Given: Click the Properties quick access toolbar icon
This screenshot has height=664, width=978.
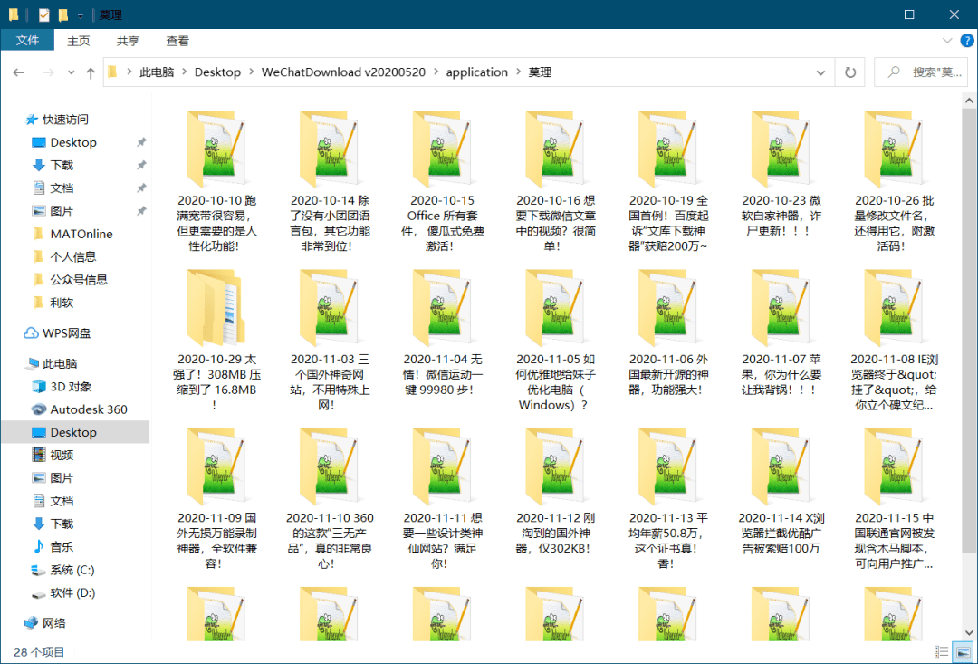Looking at the screenshot, I should pos(43,14).
